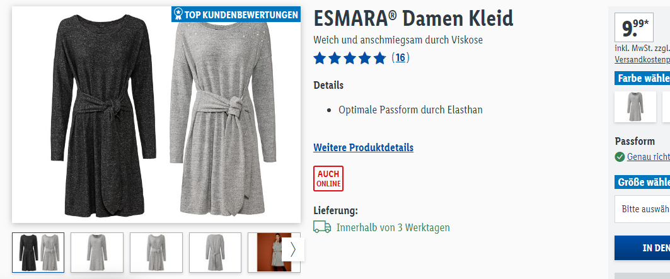
Task: Select the second thumbnail of the grey dress
Action: [97, 253]
